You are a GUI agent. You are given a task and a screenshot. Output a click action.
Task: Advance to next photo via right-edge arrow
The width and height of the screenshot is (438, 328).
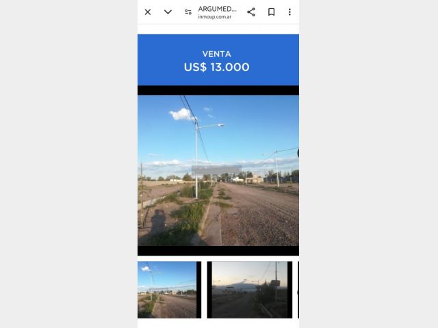tap(297, 154)
